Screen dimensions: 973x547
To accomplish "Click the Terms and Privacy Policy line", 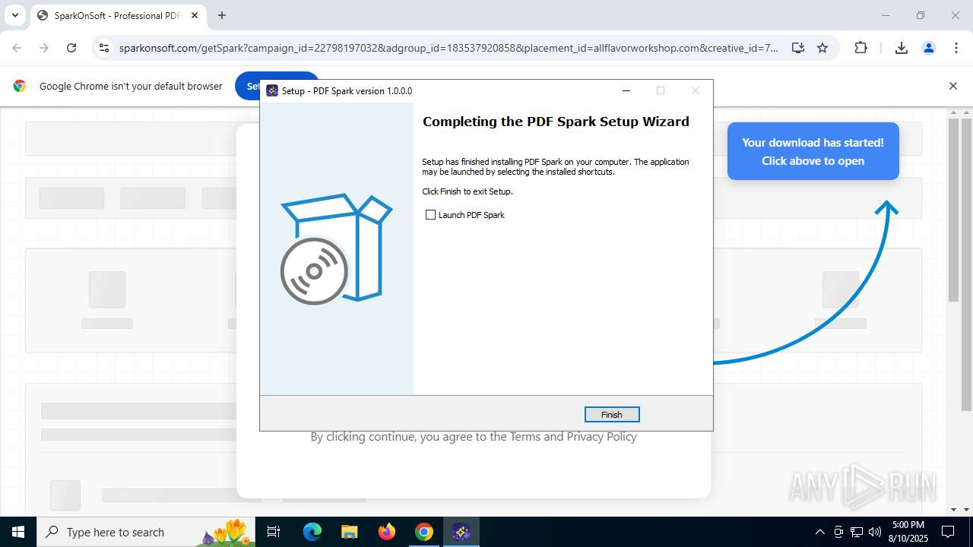I will pos(474,437).
